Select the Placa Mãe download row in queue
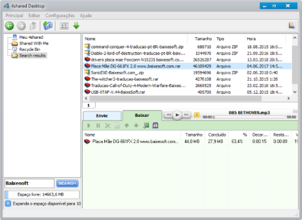This screenshot has height=220, width=302. [191, 141]
